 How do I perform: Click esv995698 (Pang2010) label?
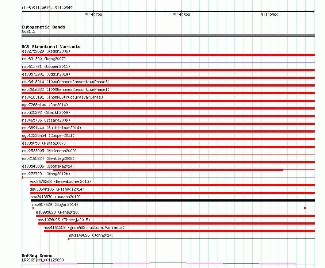(x=58, y=212)
